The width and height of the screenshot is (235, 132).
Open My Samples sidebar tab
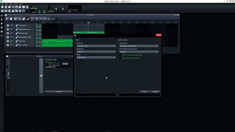click(x=1, y=23)
